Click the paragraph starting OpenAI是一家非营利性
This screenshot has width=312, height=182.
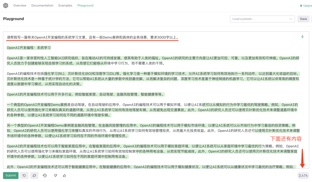153,61
